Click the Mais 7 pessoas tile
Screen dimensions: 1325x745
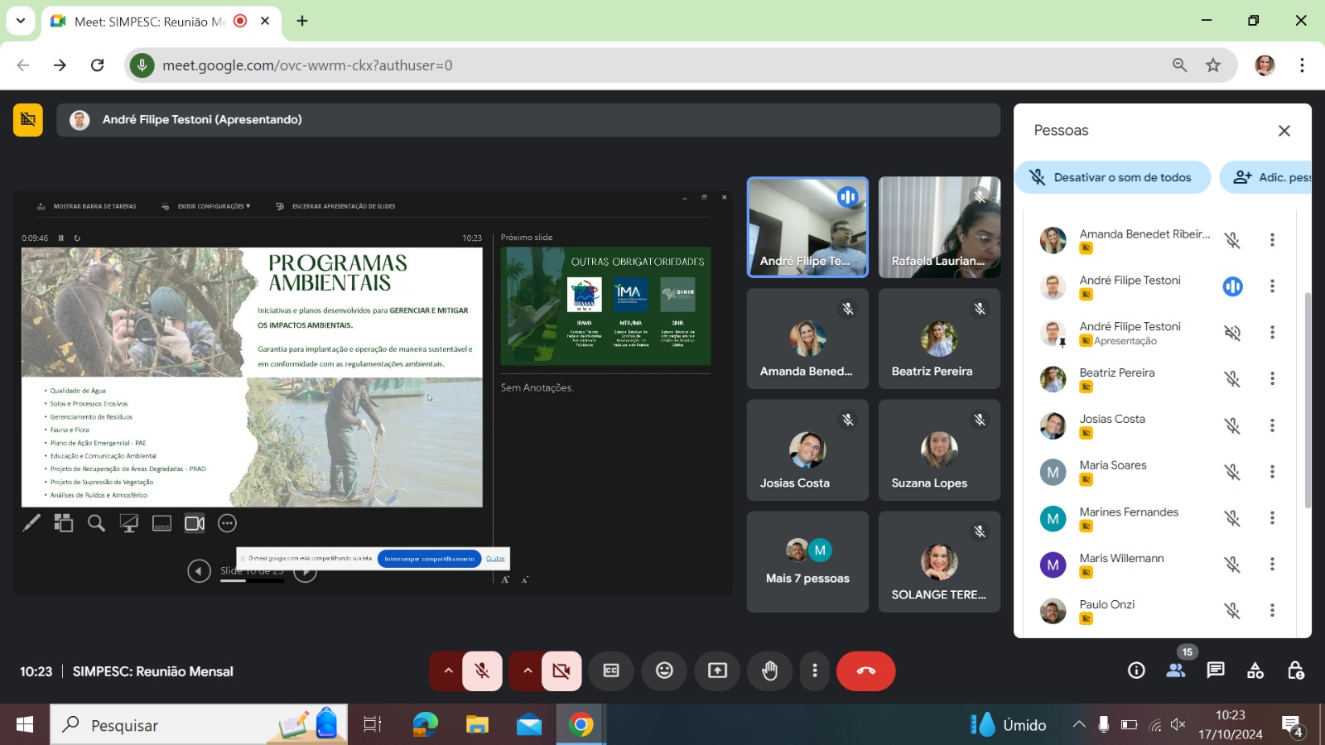[x=807, y=562]
